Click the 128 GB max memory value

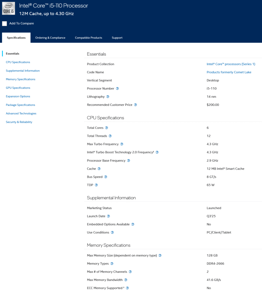pyautogui.click(x=212, y=256)
